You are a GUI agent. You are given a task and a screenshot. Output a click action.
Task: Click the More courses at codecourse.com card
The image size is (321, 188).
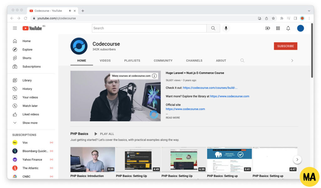tap(134, 76)
